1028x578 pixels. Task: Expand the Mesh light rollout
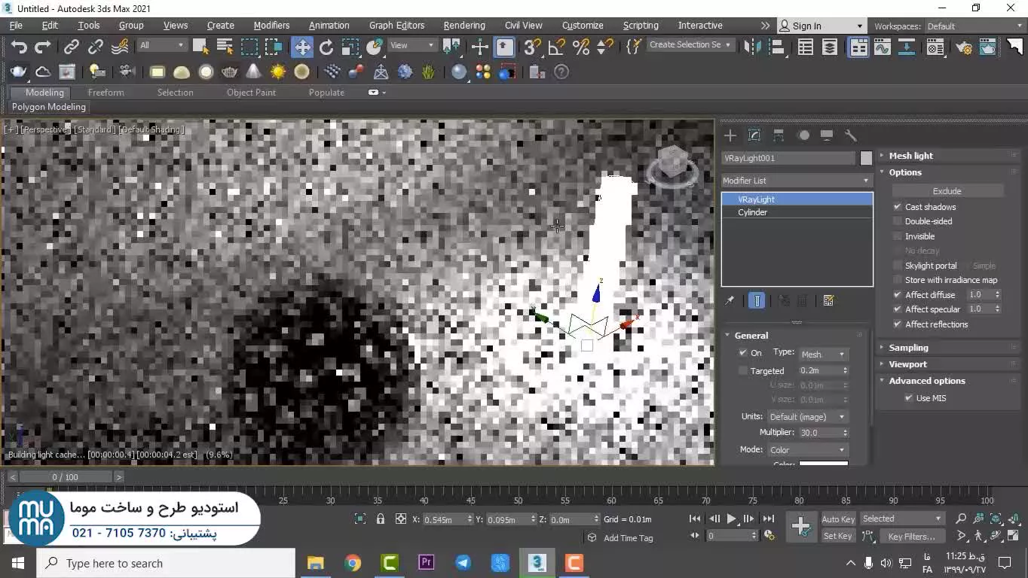pos(910,156)
